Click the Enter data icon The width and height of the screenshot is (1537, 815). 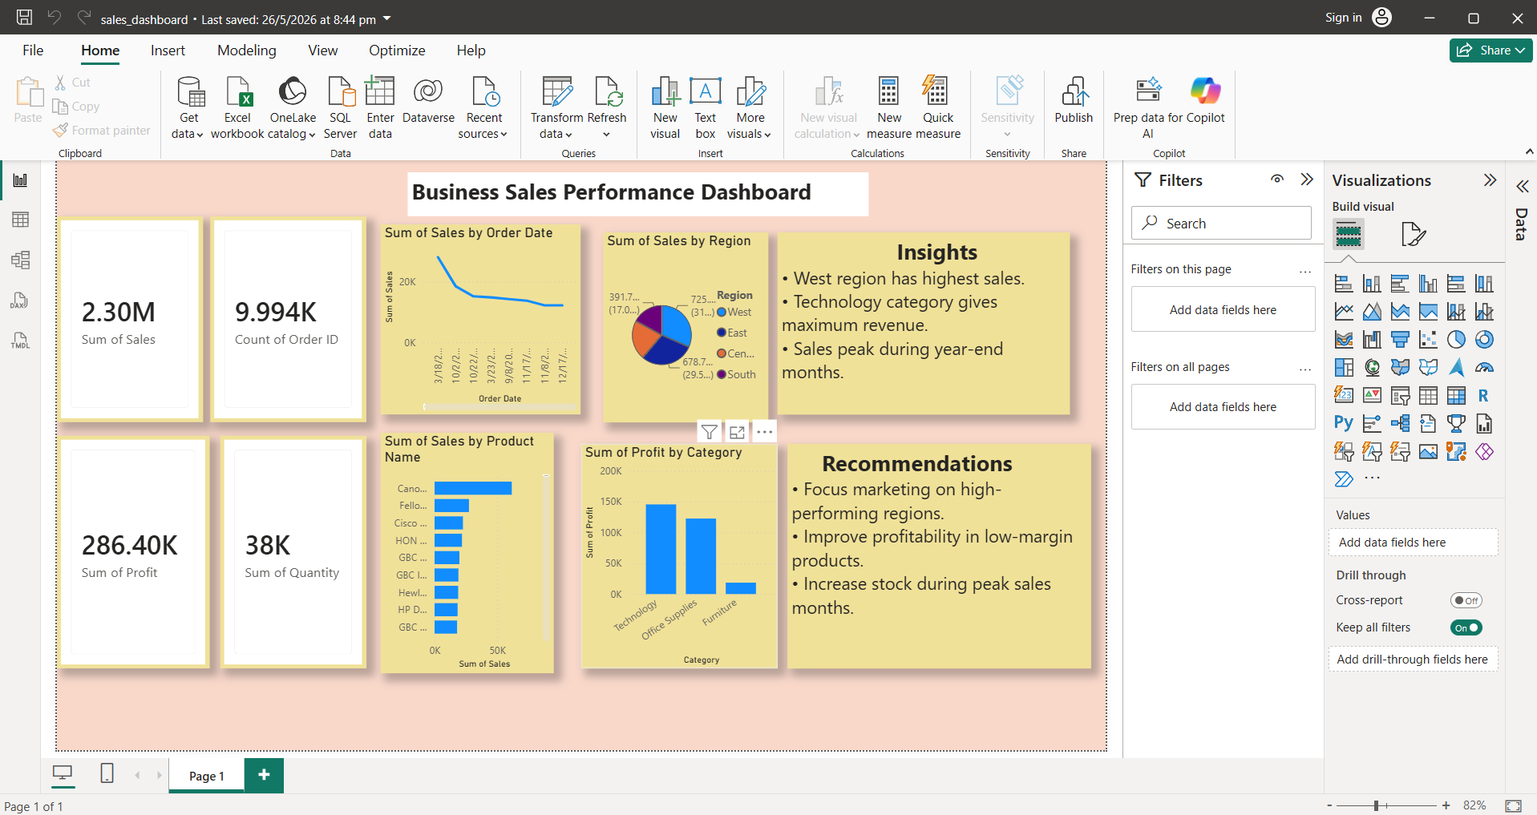(x=380, y=91)
